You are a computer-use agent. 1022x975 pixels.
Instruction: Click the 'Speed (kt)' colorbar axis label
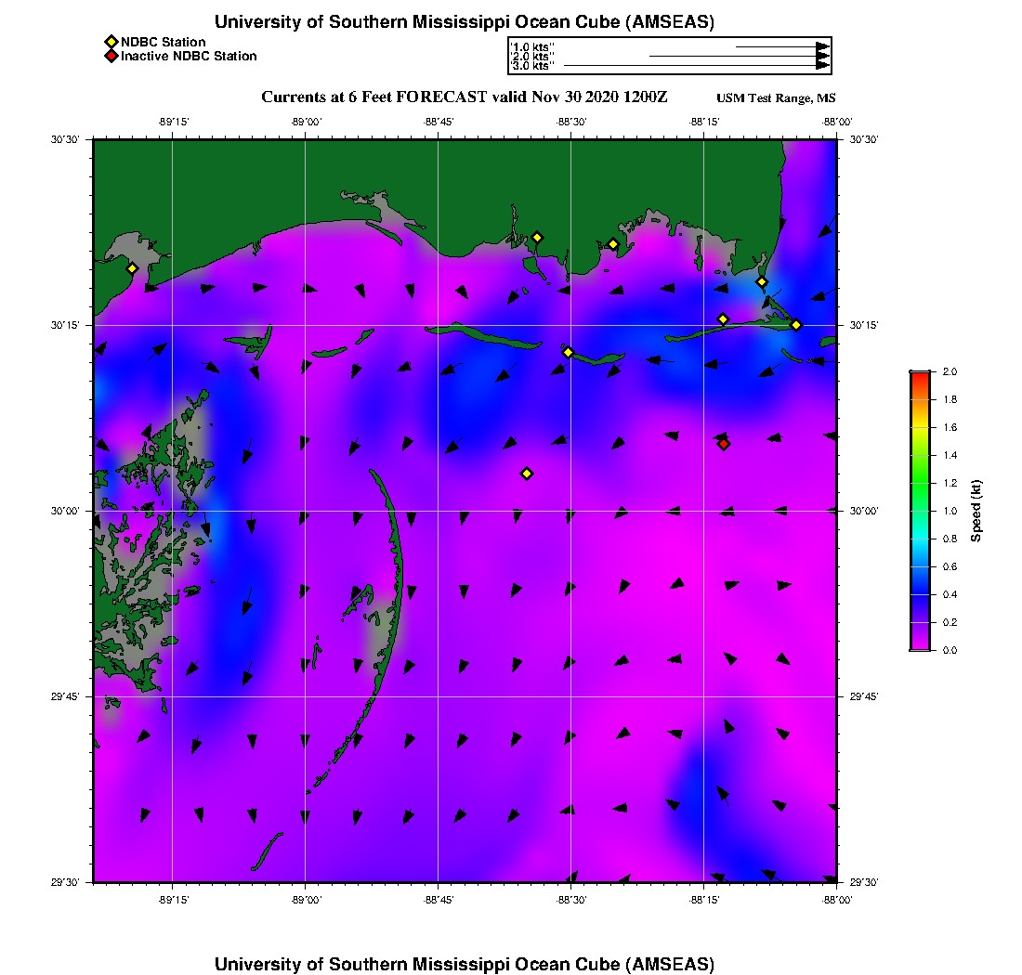(x=976, y=511)
